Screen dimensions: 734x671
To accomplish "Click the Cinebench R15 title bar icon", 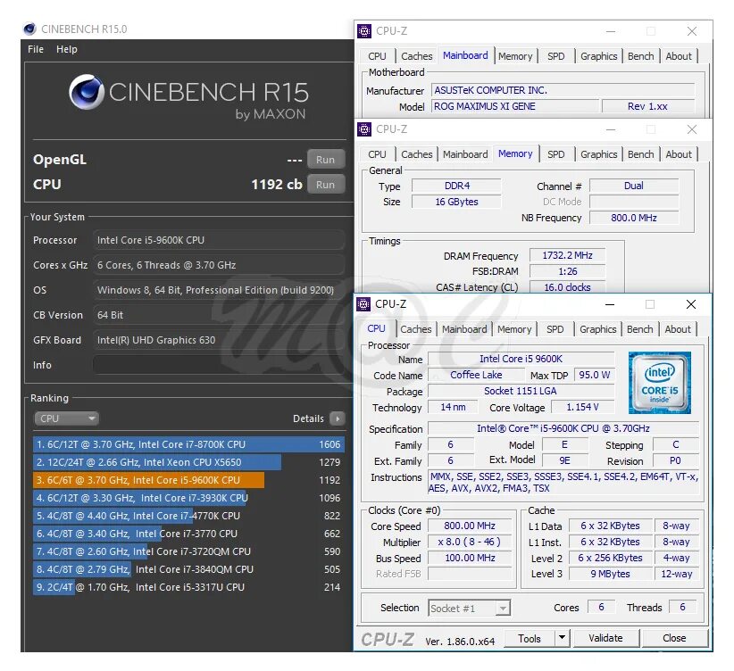I will [29, 29].
